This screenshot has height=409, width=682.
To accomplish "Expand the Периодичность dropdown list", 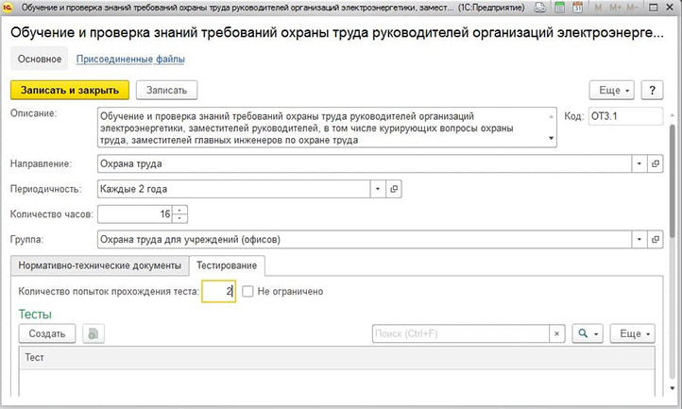I will (x=378, y=189).
